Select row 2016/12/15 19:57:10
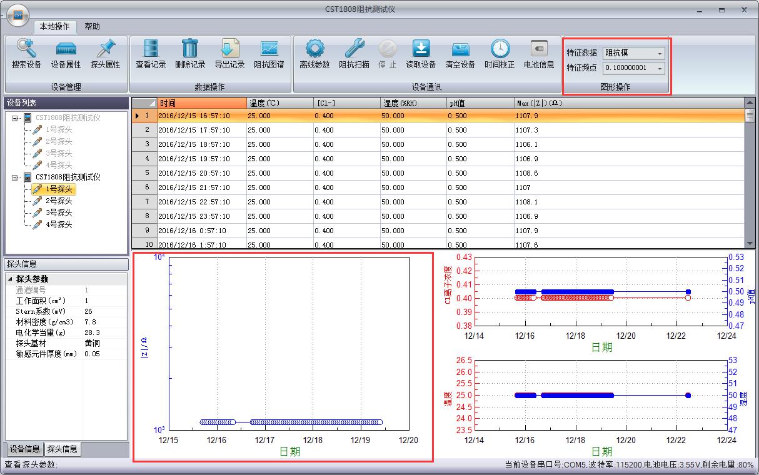 439,159
